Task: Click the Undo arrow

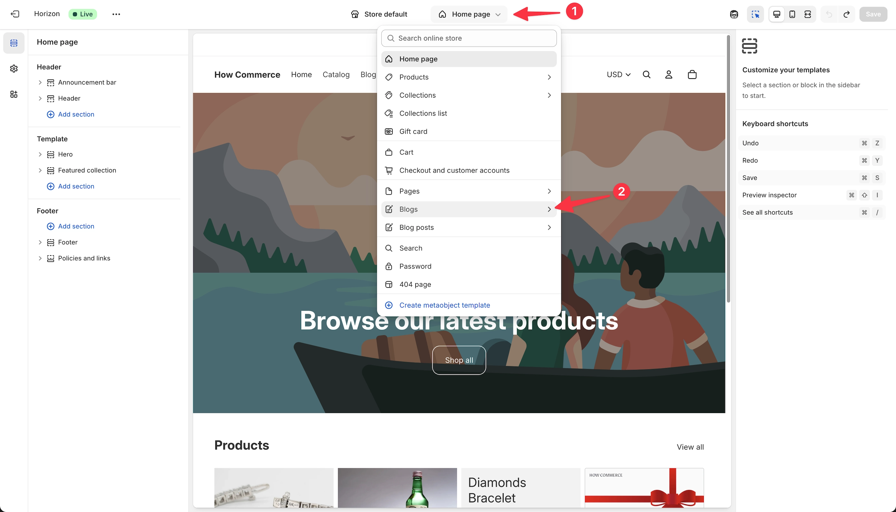Action: (829, 14)
